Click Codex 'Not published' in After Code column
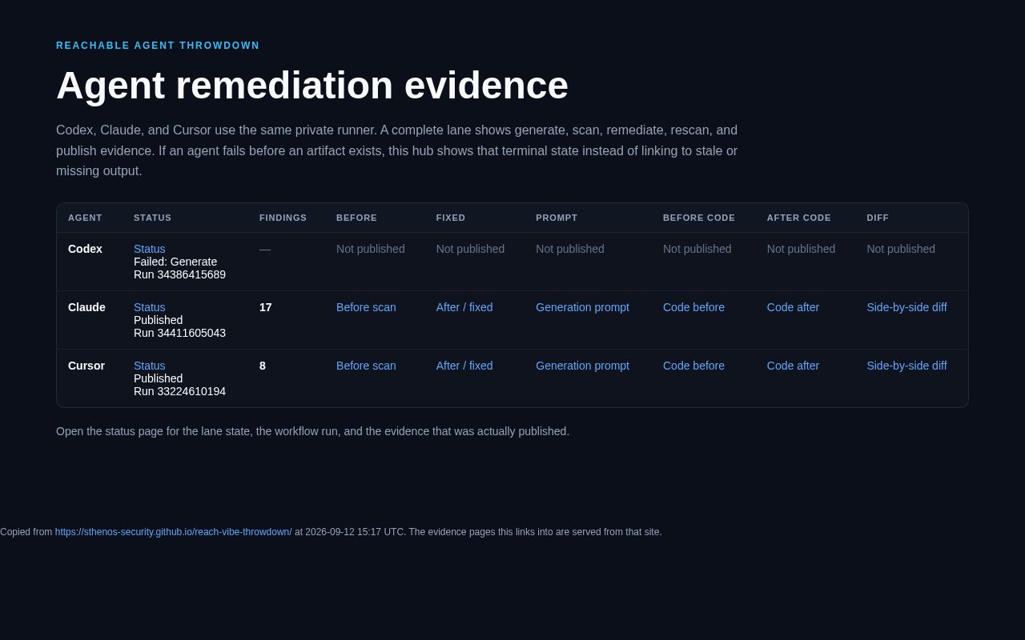1025x640 pixels. coord(801,249)
